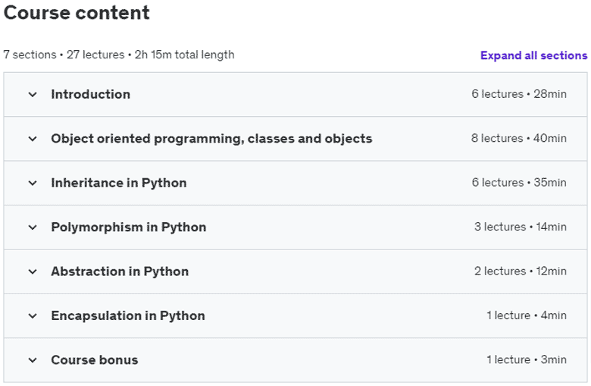Open Object oriented programming, classes and objects title

(x=212, y=139)
